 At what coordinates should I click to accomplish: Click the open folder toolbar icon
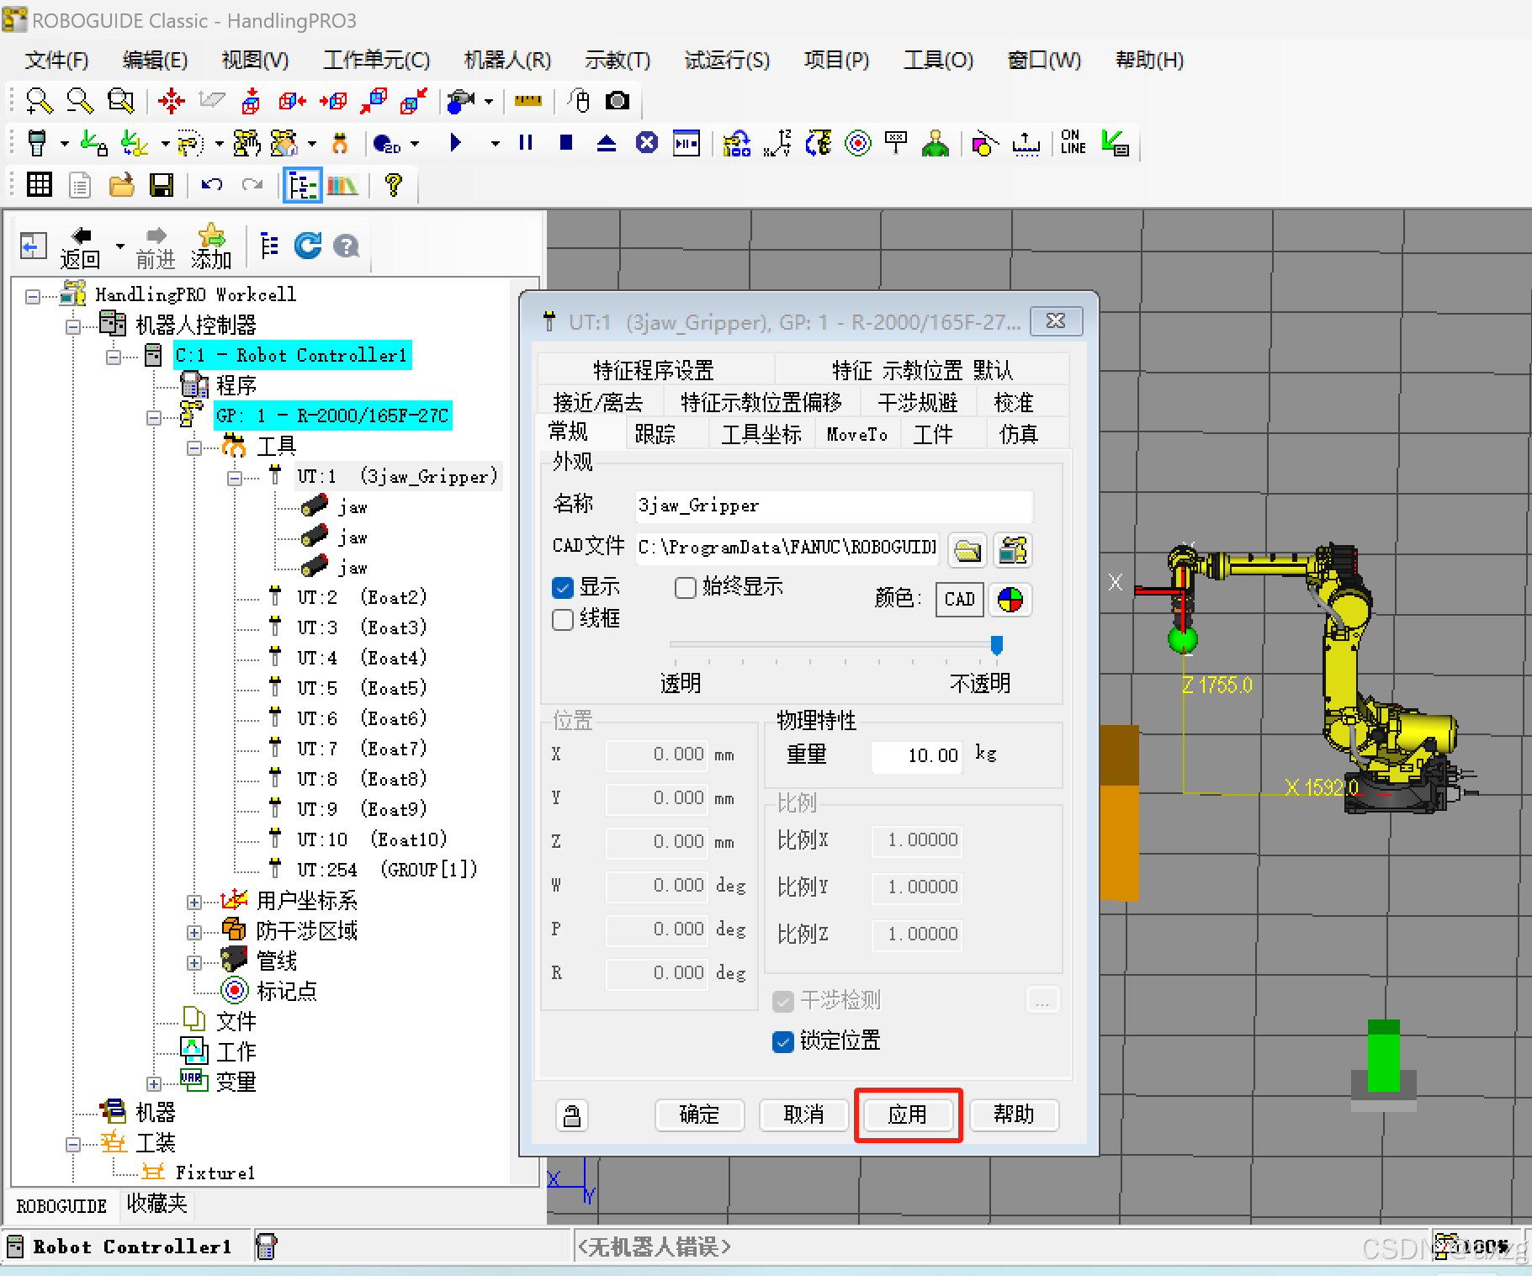[x=121, y=185]
